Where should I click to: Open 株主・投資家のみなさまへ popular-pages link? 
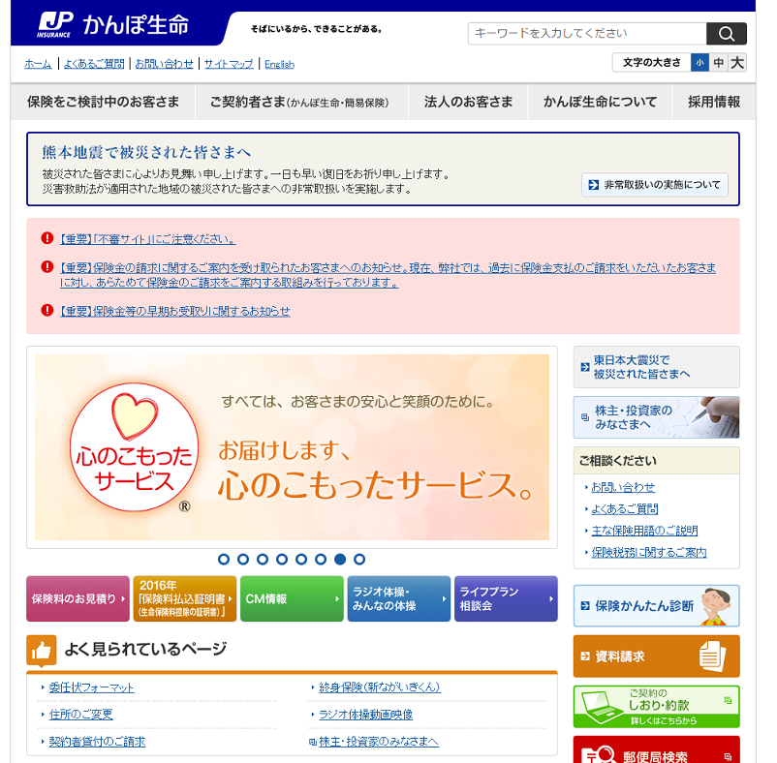[x=379, y=742]
